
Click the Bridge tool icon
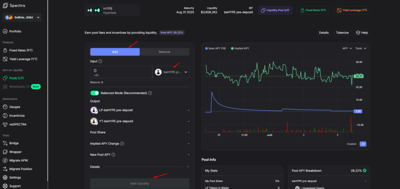(5, 143)
